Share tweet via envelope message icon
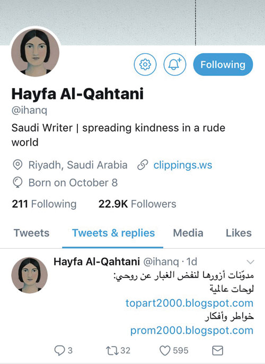 click(217, 351)
